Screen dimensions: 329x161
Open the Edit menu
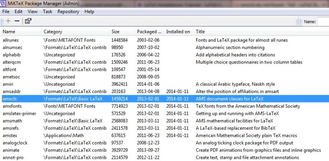click(18, 12)
